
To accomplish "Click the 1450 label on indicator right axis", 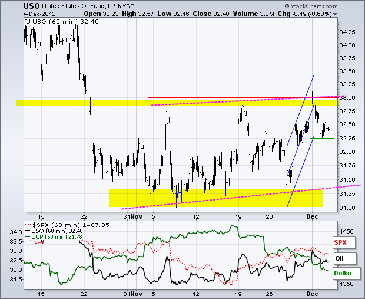I will click(347, 232).
